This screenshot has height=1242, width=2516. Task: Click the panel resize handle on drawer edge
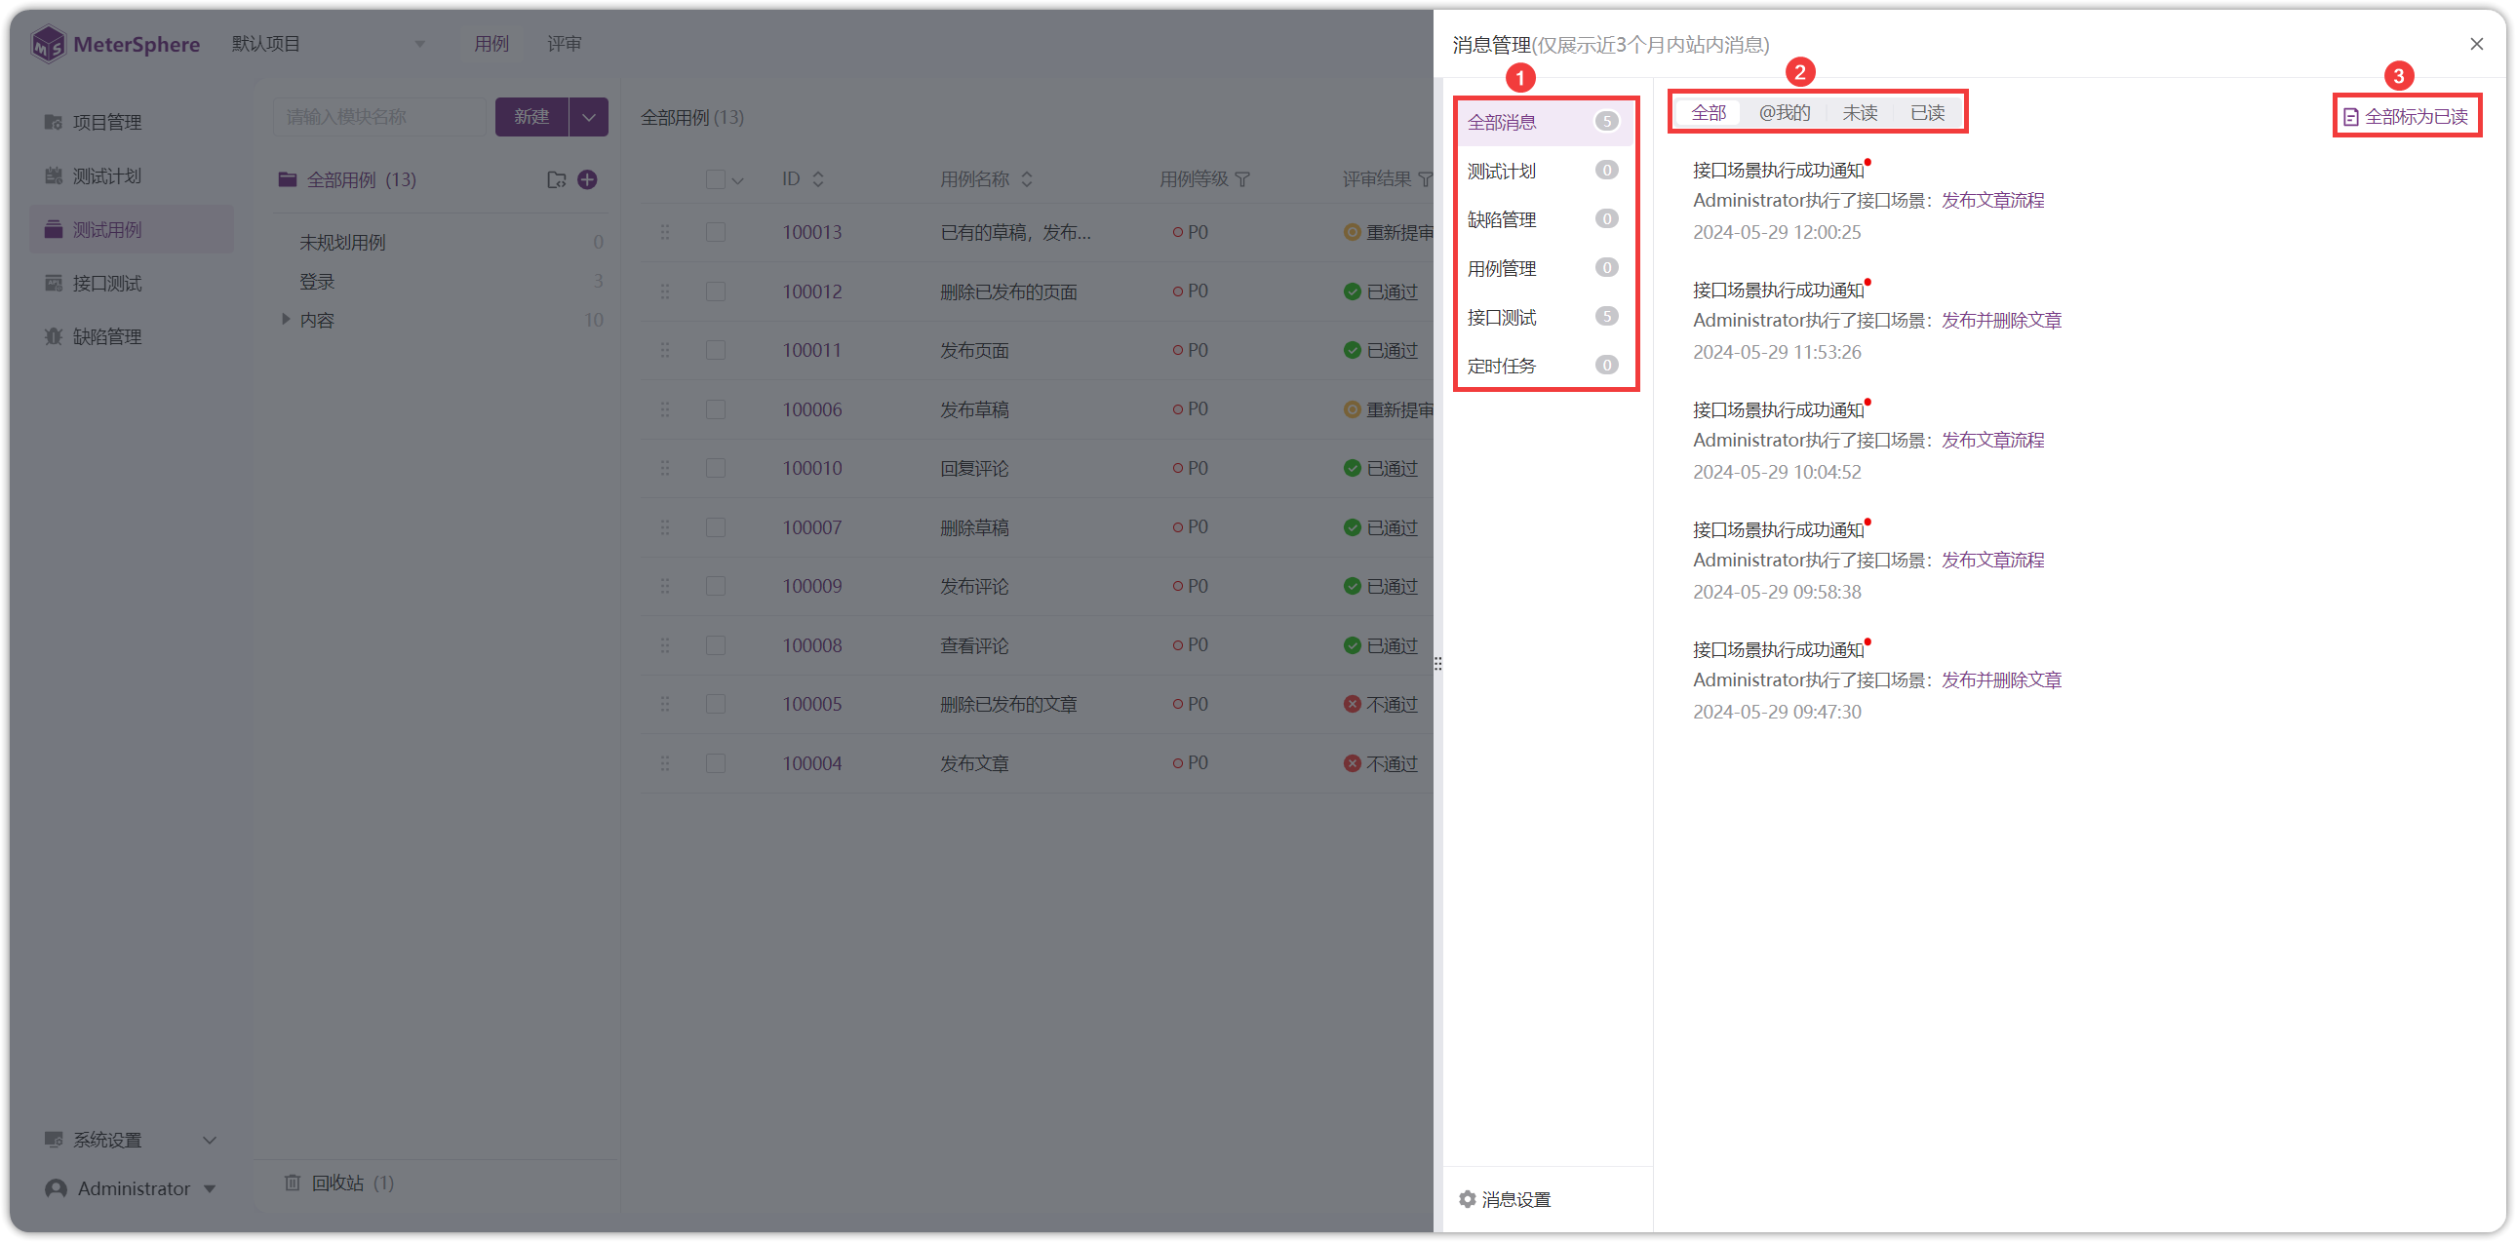click(x=1436, y=664)
